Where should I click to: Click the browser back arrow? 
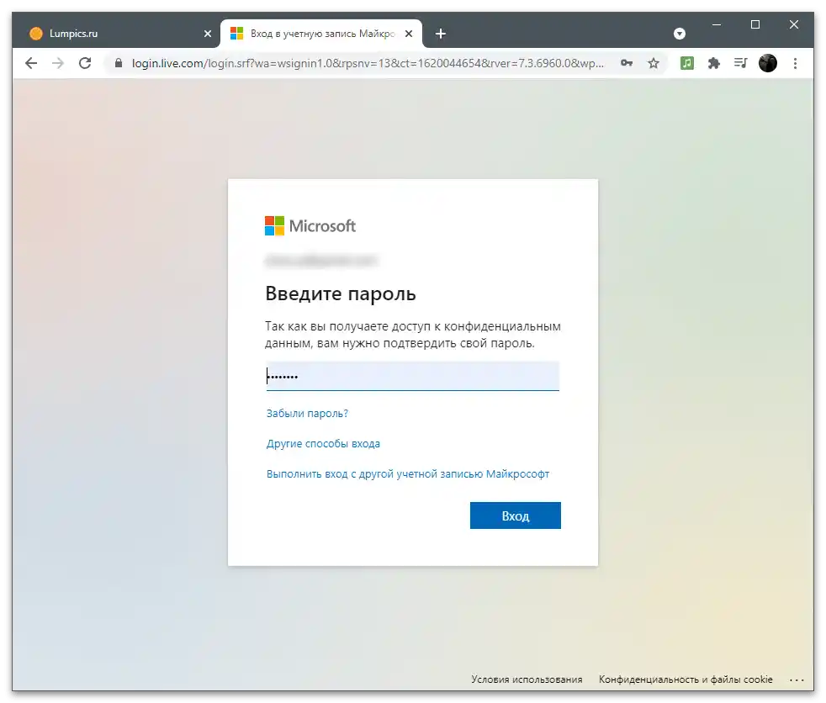coord(31,63)
